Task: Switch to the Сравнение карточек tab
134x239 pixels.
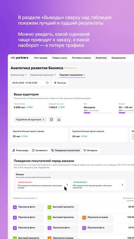Action: coord(42,75)
